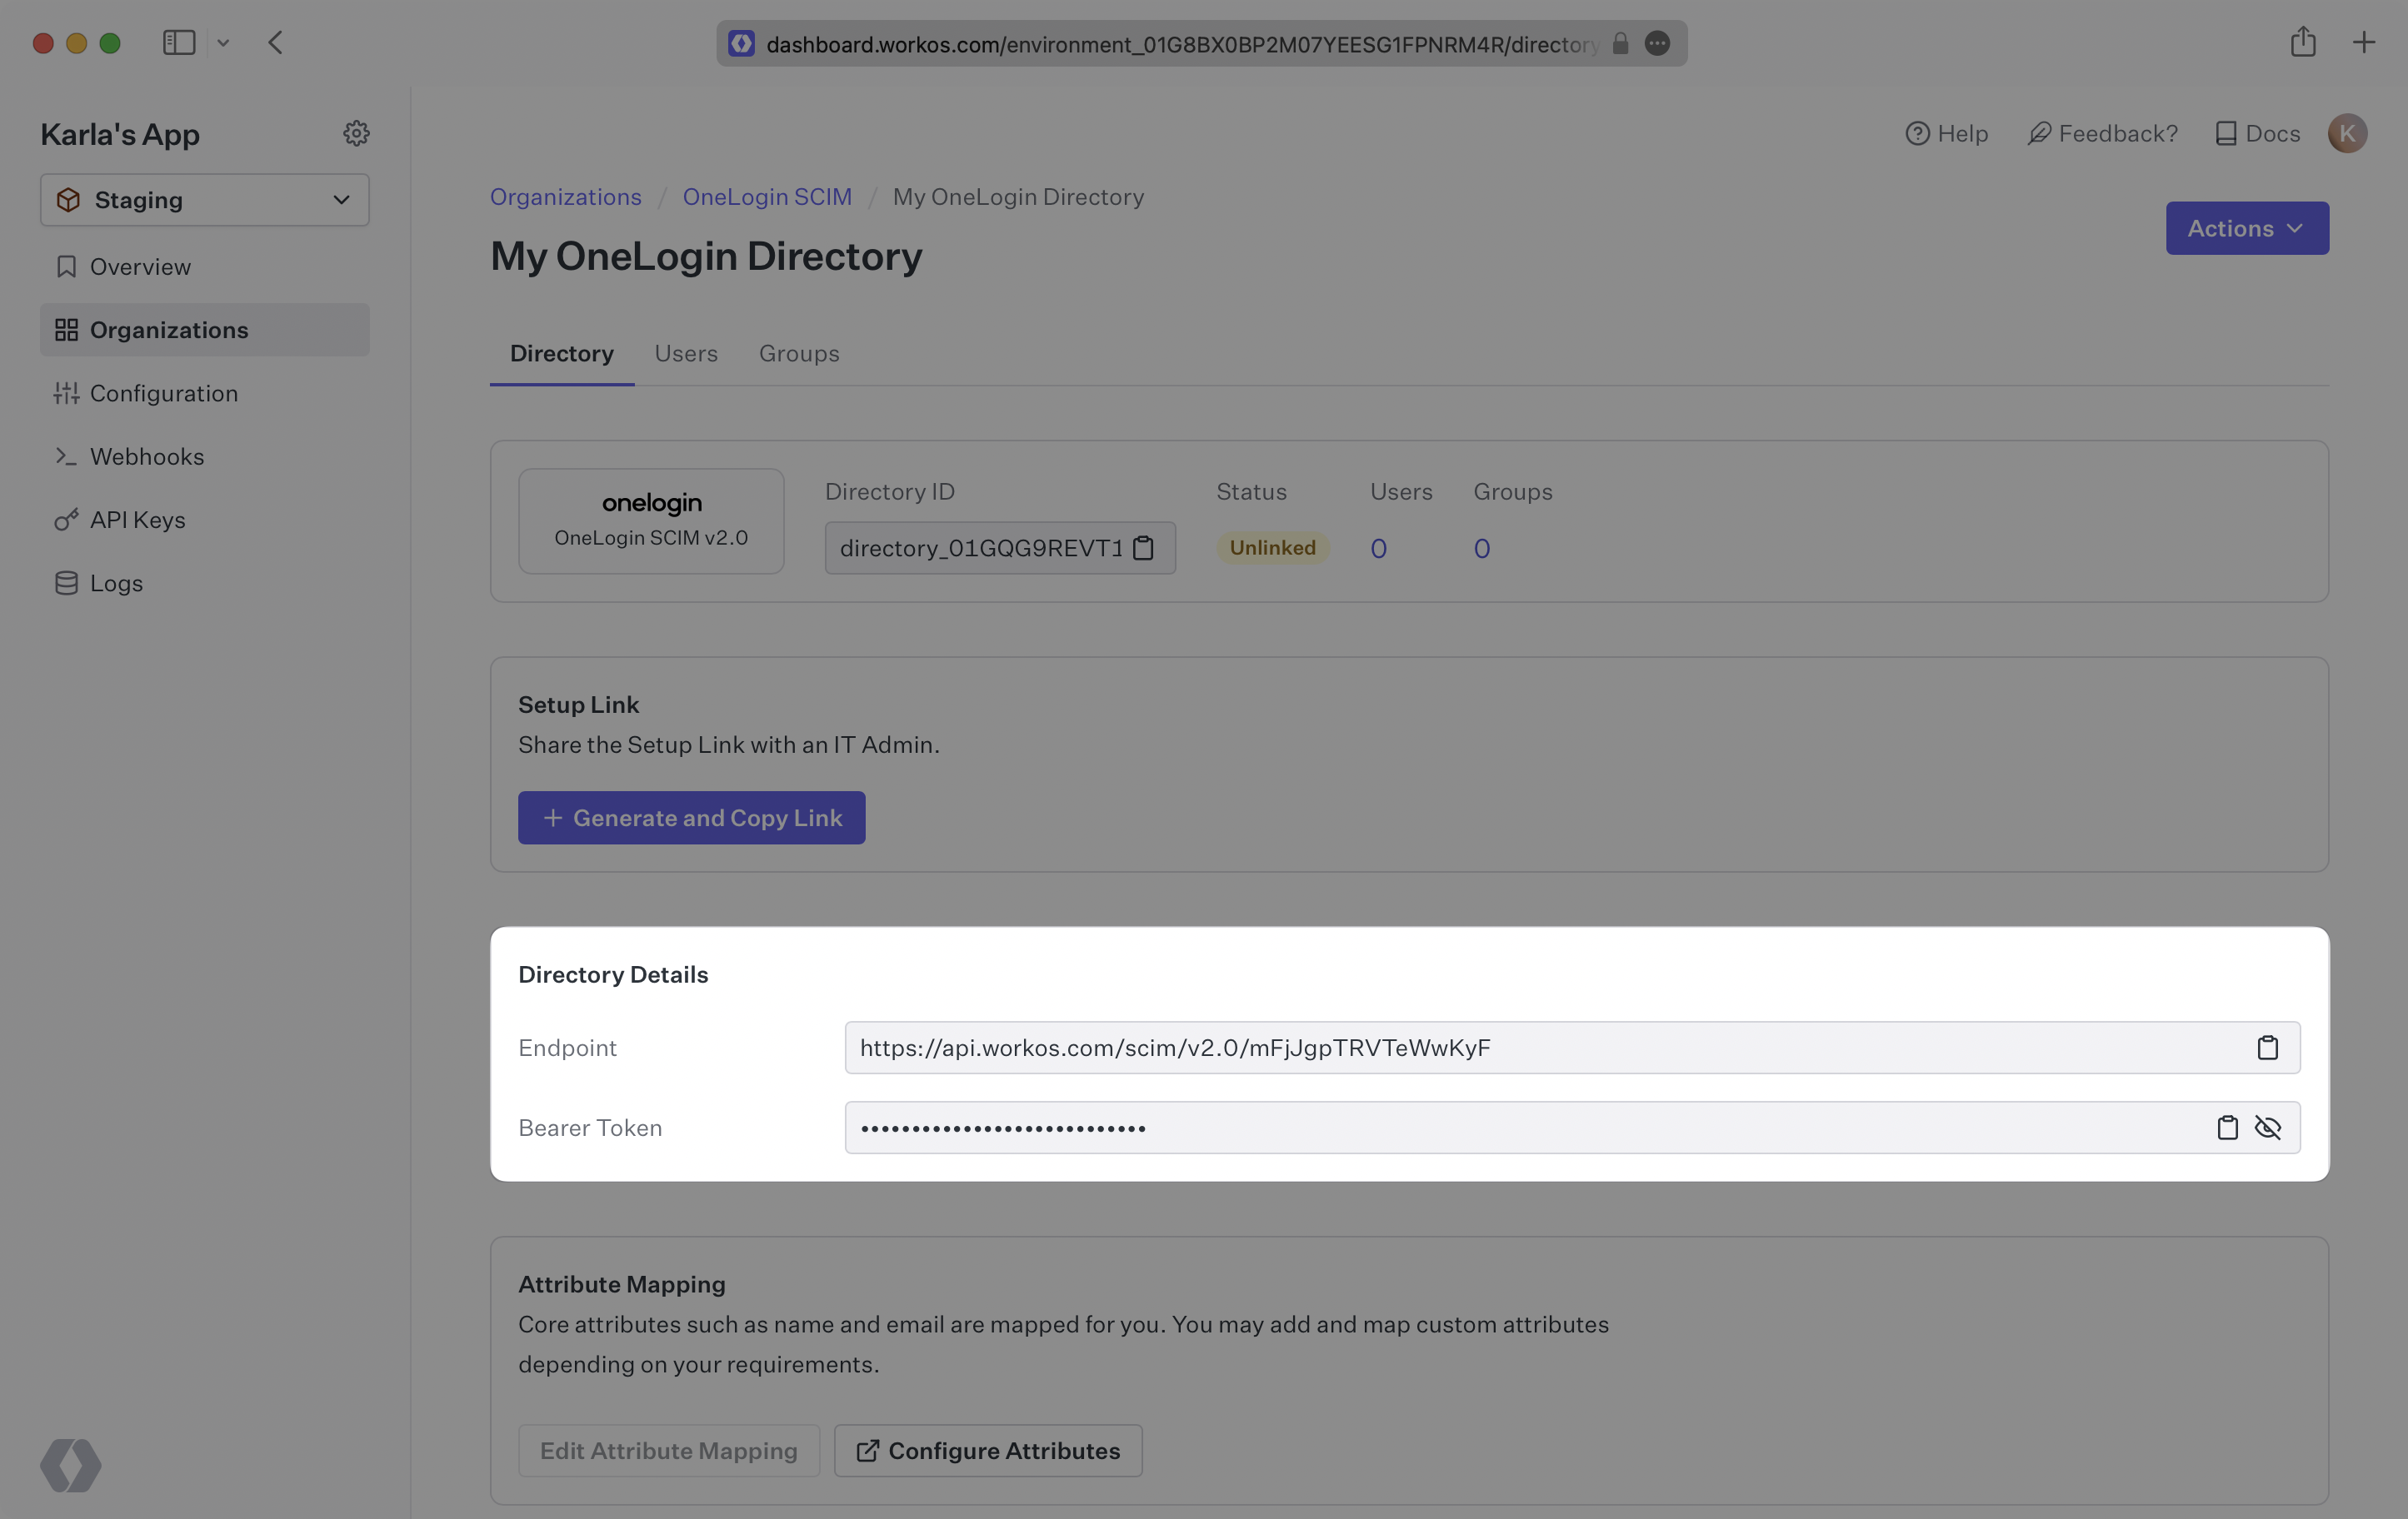Click the Configure Attributes button
This screenshot has height=1519, width=2408.
click(x=987, y=1449)
